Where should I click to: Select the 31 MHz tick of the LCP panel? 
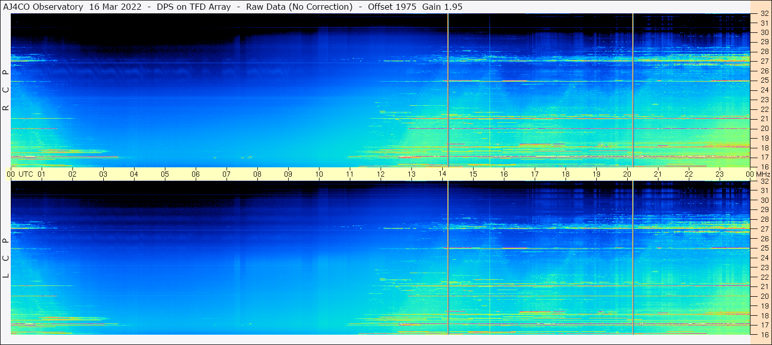pyautogui.click(x=764, y=190)
